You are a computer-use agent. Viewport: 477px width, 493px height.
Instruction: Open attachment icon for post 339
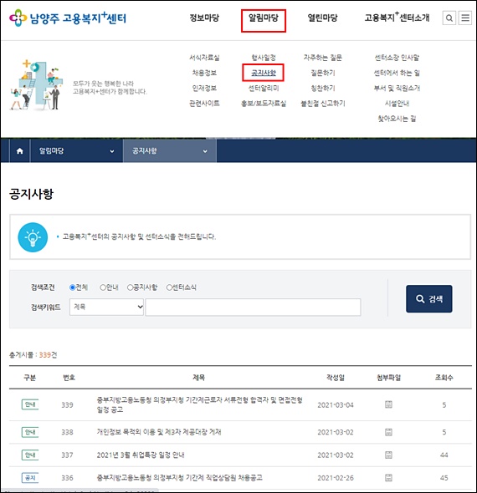[388, 404]
